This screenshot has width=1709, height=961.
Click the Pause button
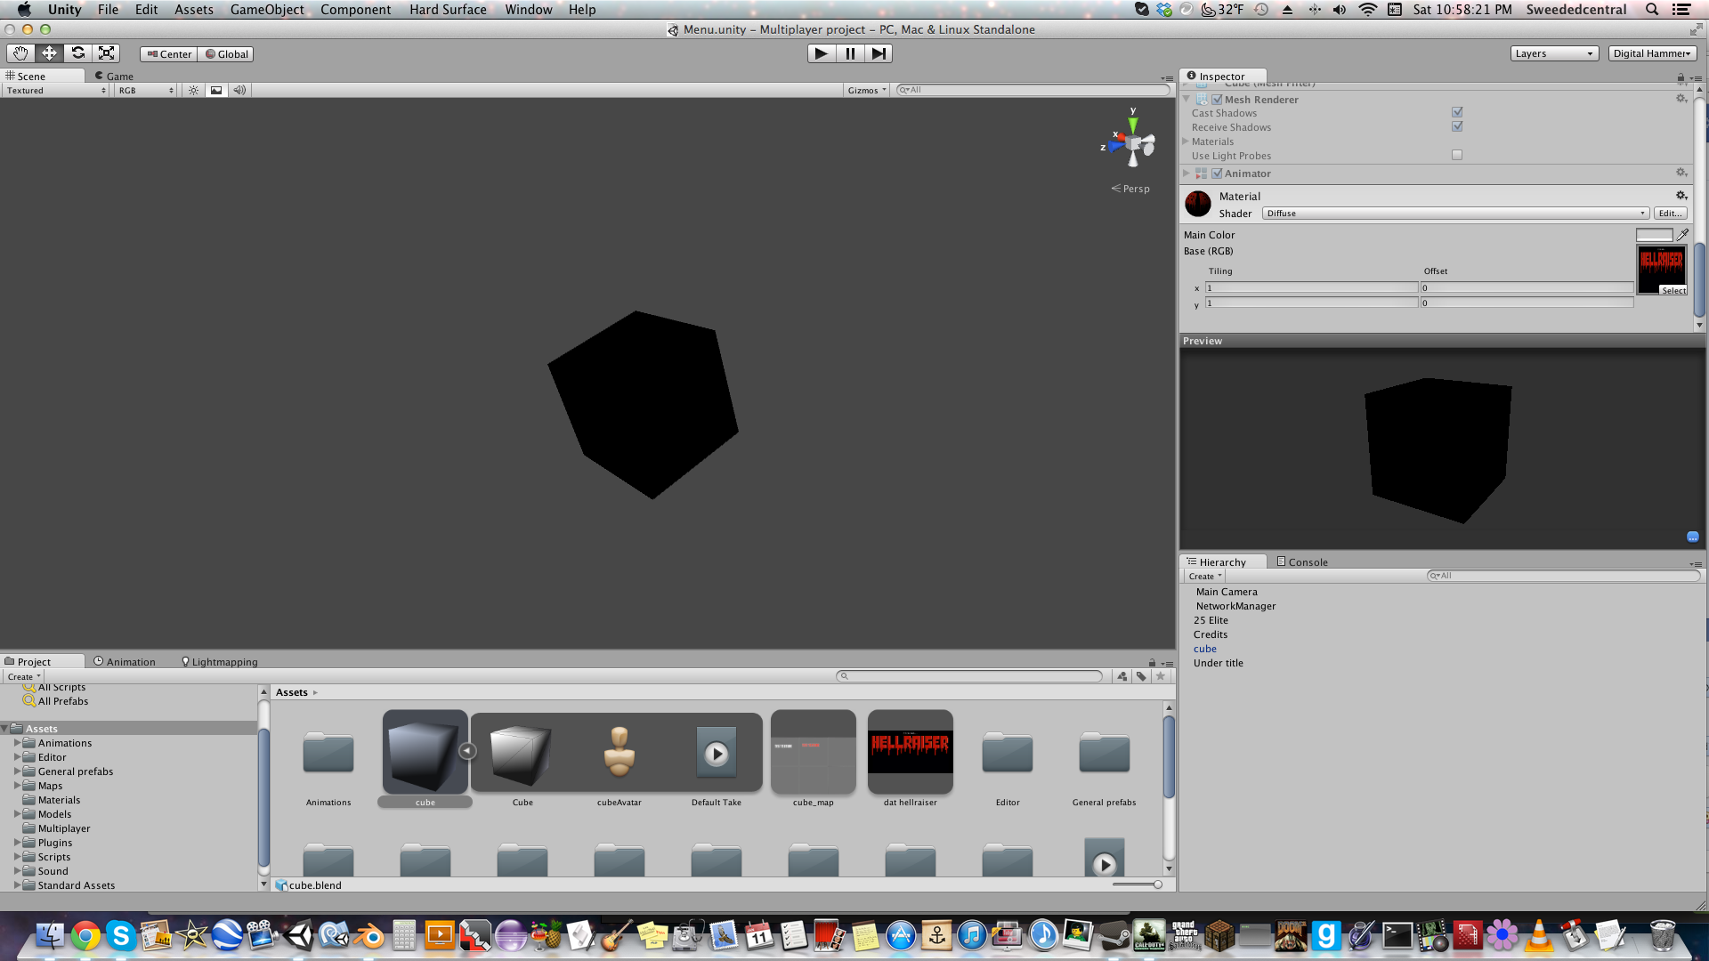coord(850,53)
